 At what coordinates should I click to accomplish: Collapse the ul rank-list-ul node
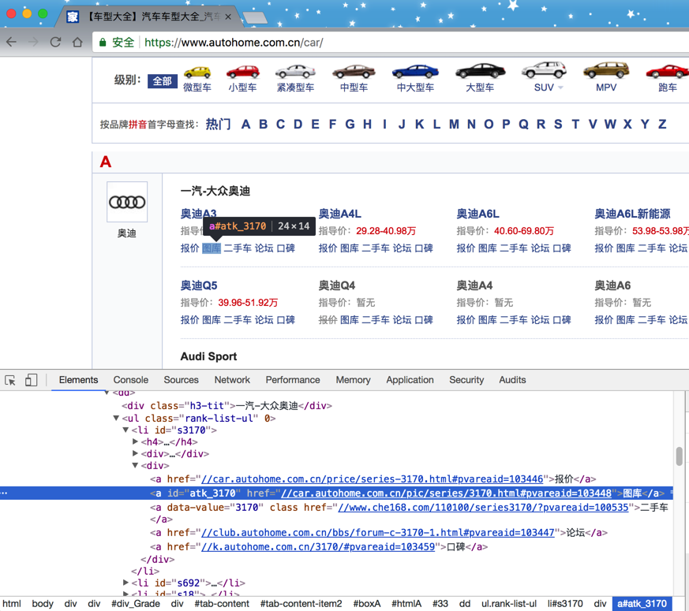[116, 418]
